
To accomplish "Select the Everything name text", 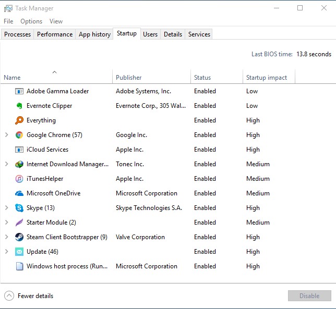I will tap(41, 120).
